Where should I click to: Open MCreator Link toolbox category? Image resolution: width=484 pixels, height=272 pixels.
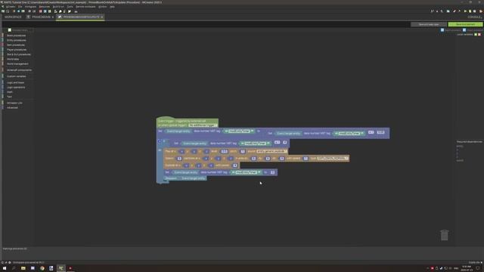14,103
